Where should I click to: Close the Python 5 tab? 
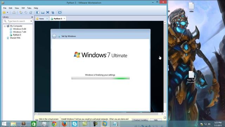64,19
